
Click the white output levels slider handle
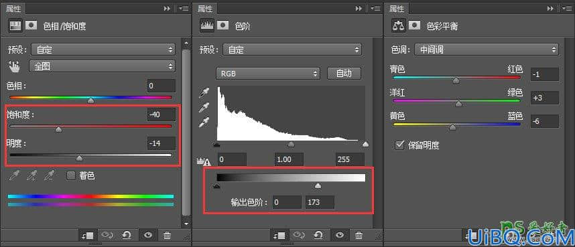[x=318, y=186]
